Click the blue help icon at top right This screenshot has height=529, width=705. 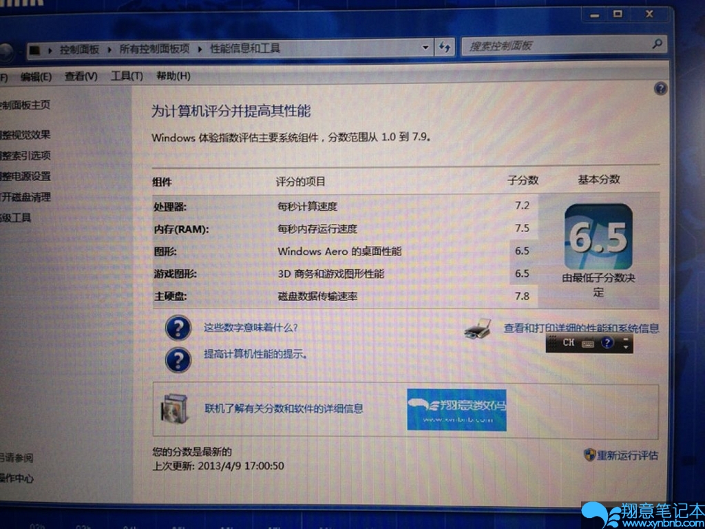coord(660,89)
